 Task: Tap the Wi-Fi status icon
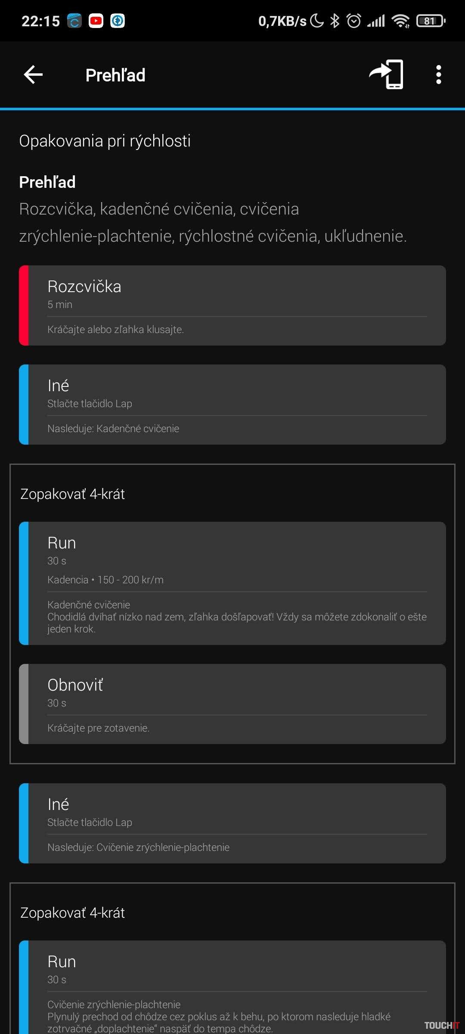click(401, 21)
